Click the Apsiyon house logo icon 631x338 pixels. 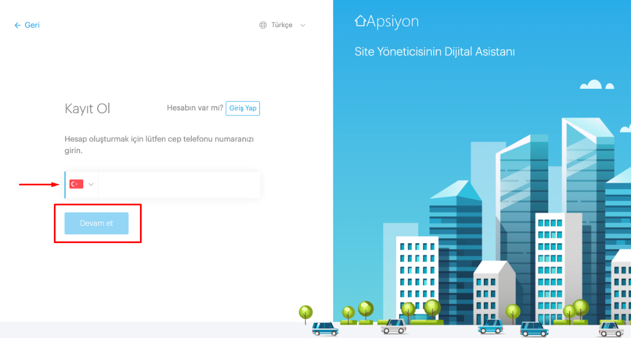(x=360, y=21)
